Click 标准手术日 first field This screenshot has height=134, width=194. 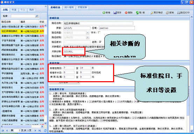coord(69,72)
